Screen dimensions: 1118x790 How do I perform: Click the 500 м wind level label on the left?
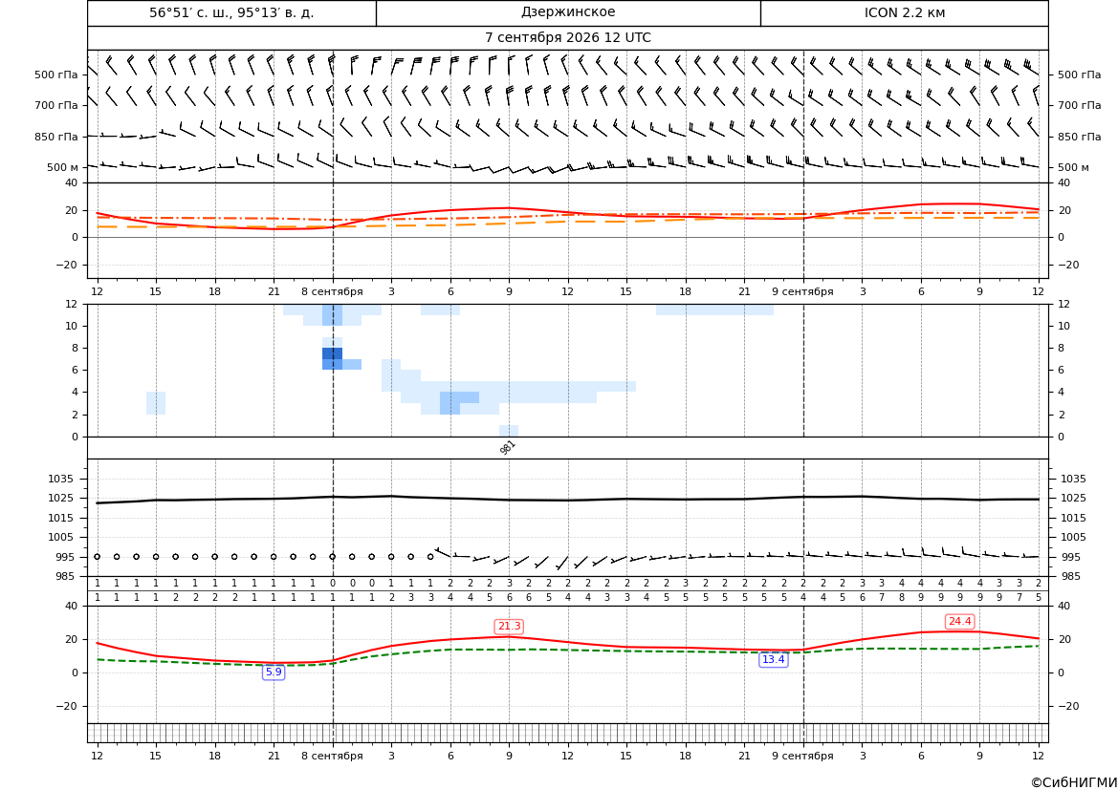coord(63,167)
